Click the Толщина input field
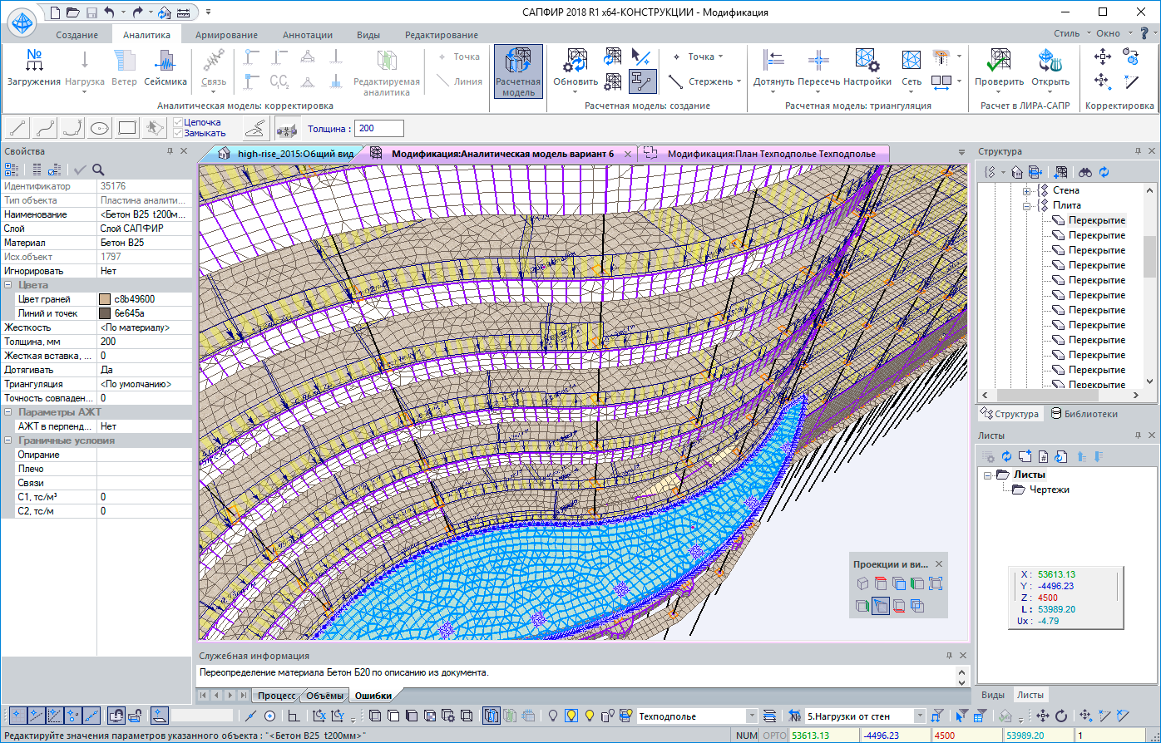 tap(379, 129)
